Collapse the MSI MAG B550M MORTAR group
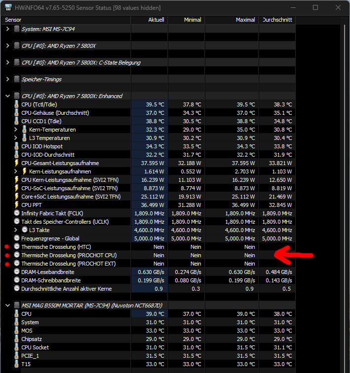Image resolution: width=350 pixels, height=373 pixels. tap(7, 305)
